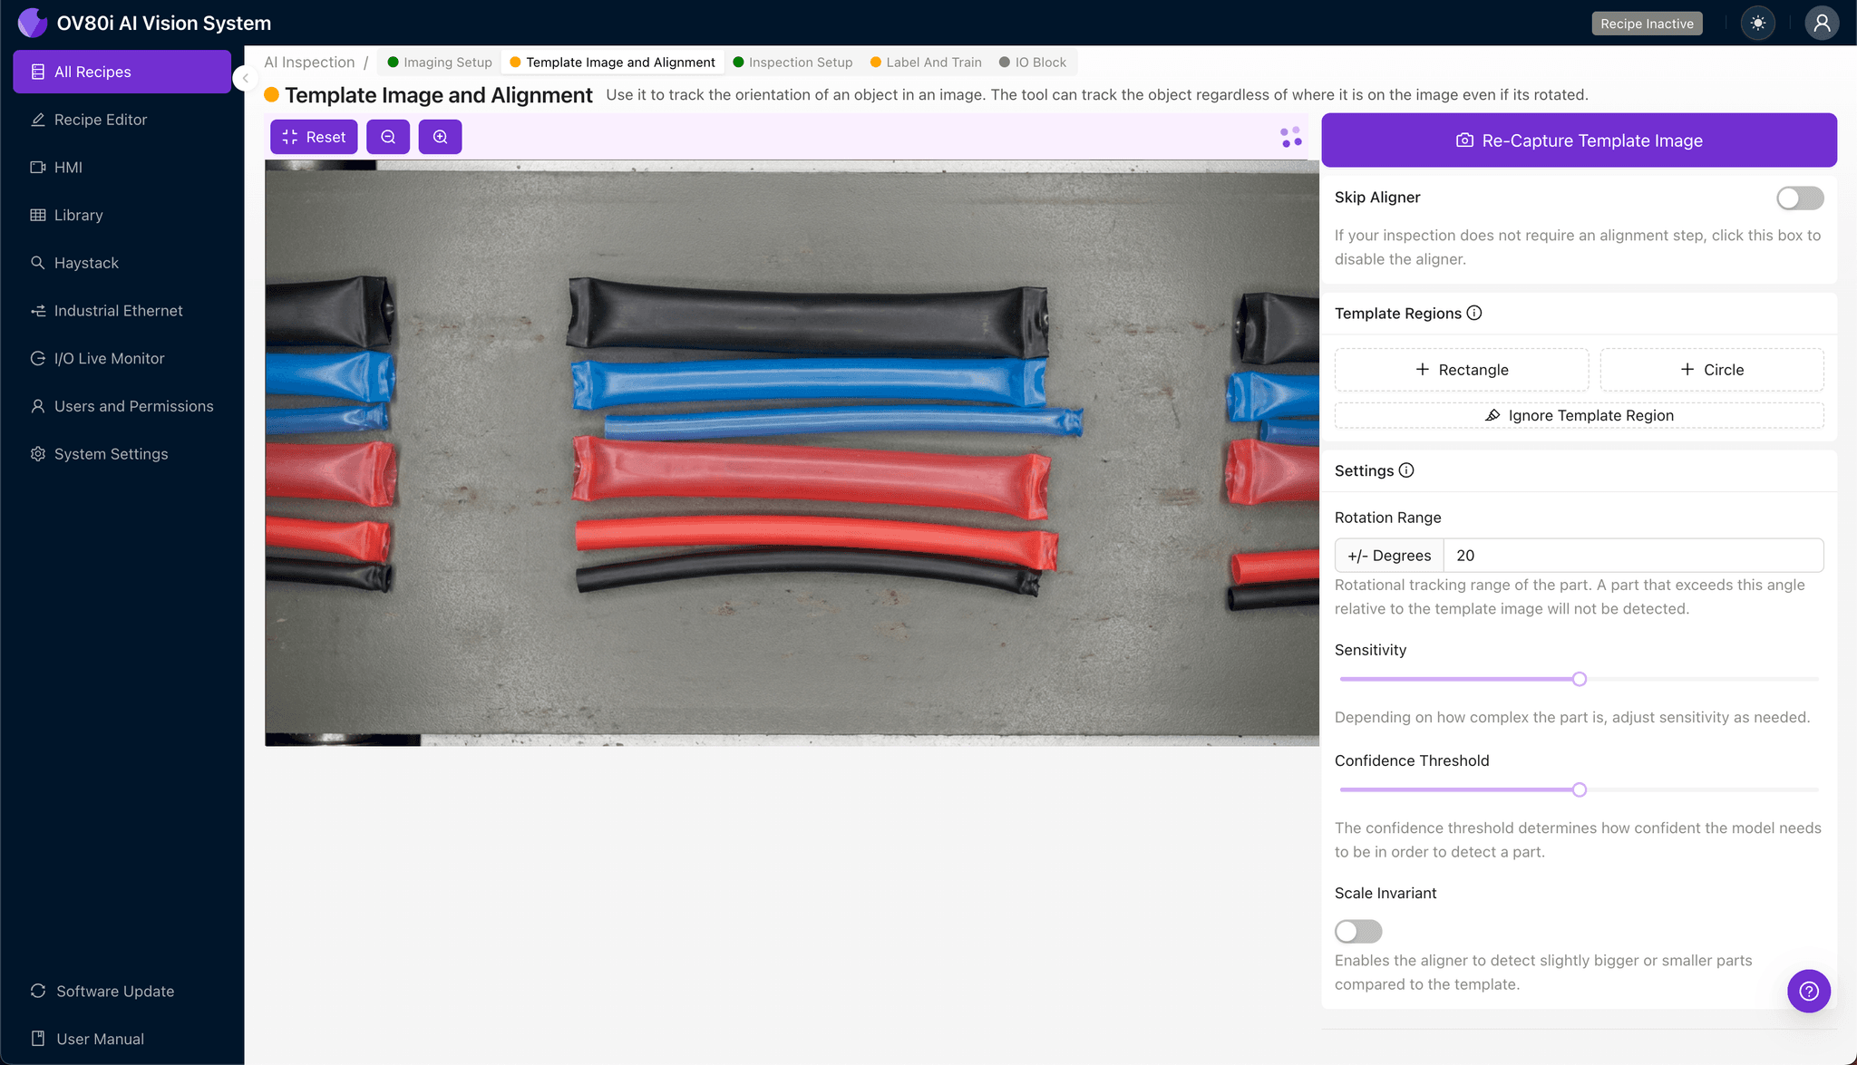Image resolution: width=1857 pixels, height=1065 pixels.
Task: Select the I/O Live Monitor icon
Action: pos(38,358)
